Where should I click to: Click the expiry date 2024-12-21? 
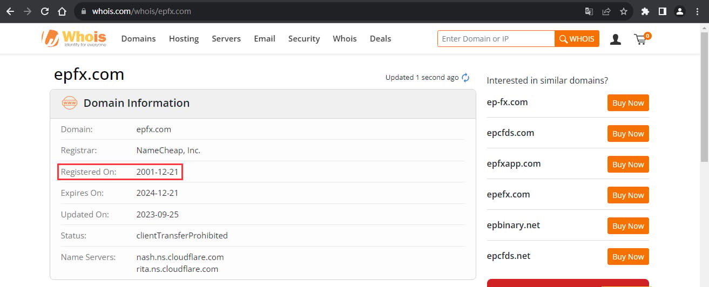coord(157,193)
